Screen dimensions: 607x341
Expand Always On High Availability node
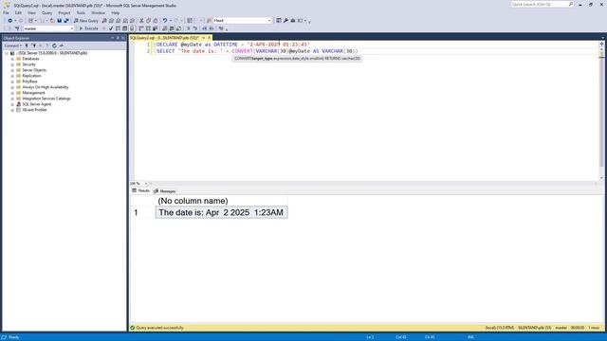12,87
